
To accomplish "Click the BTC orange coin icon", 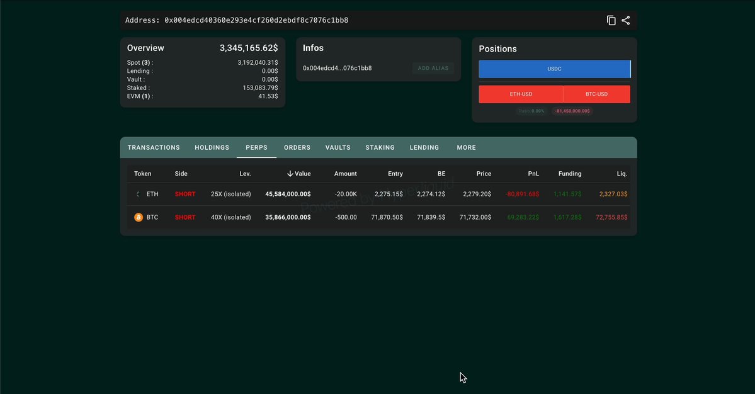I will tap(139, 217).
